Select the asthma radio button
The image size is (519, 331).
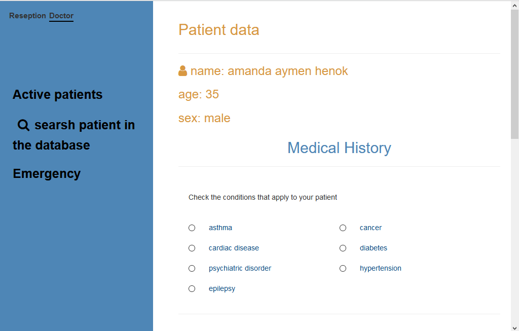[192, 228]
